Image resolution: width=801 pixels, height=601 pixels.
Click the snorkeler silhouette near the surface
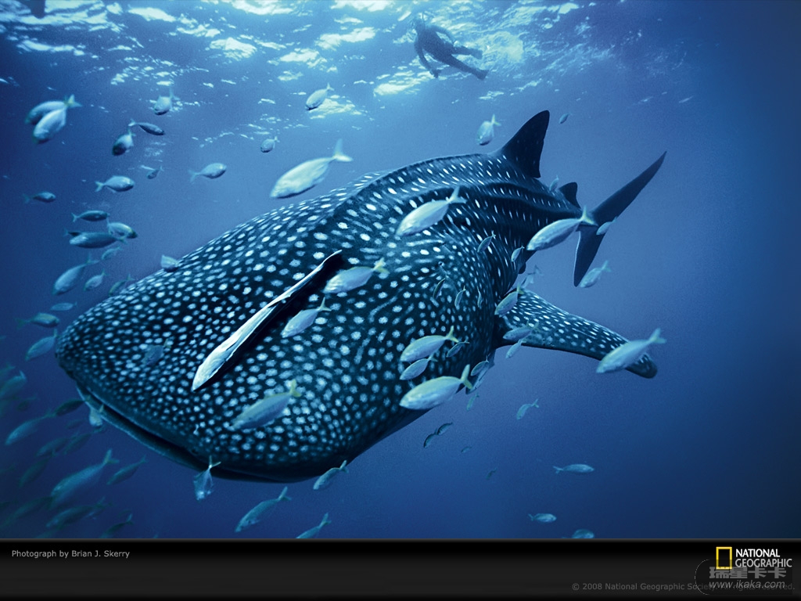coord(445,49)
